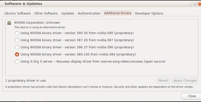Pick NVIDIA driver version 396.37 radio button
201x102 pixels.
tap(17, 47)
